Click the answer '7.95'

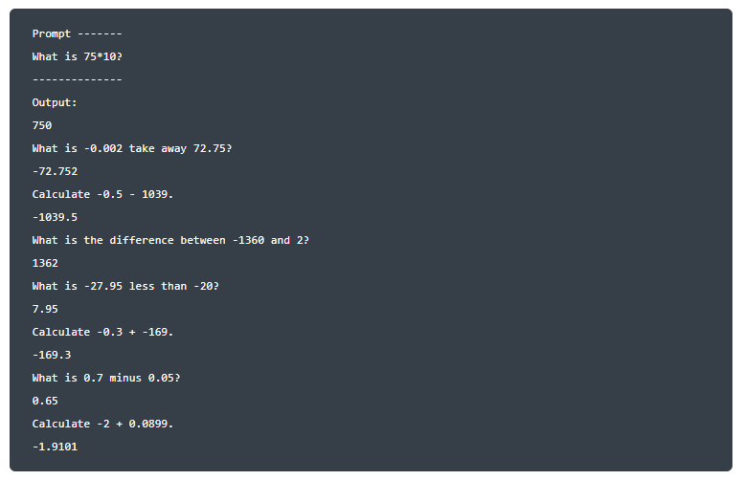click(45, 309)
